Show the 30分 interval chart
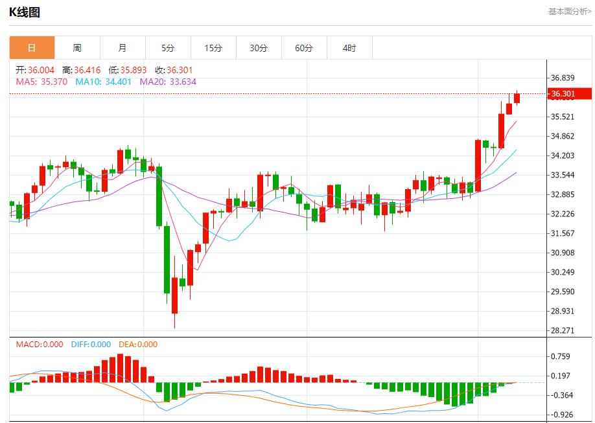The height and width of the screenshot is (423, 595). 259,48
